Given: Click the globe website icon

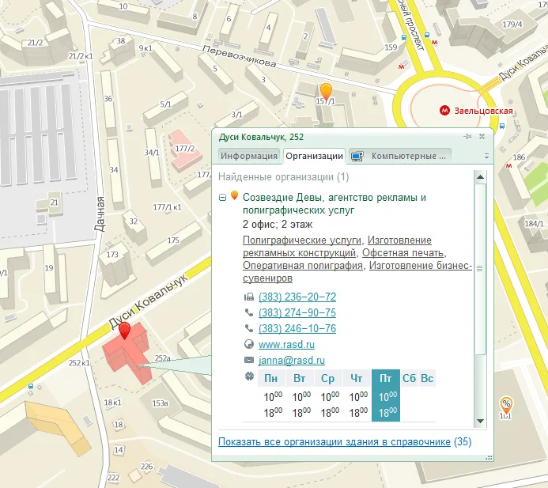Looking at the screenshot, I should (249, 344).
